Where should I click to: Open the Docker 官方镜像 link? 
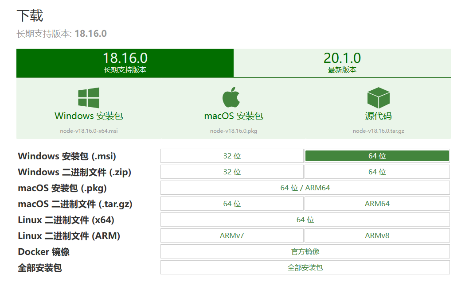click(305, 252)
